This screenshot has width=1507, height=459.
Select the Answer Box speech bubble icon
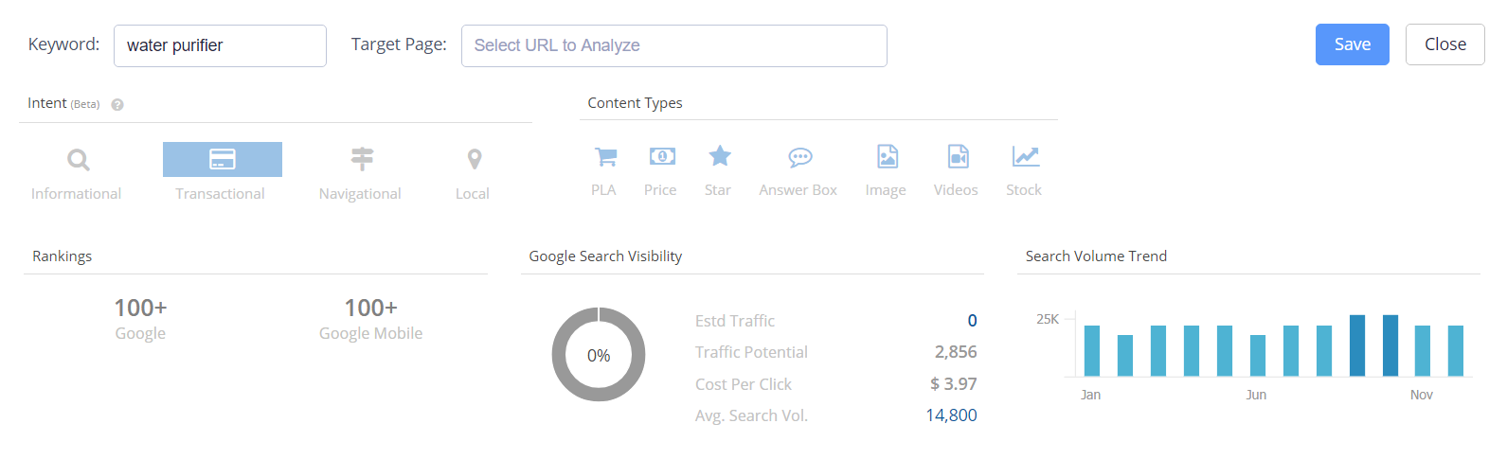point(800,156)
